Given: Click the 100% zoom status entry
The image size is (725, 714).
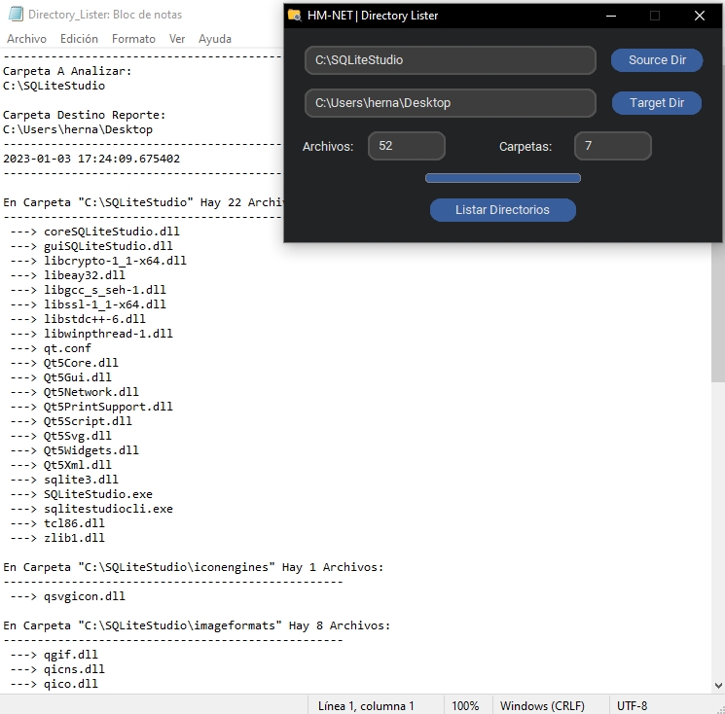Looking at the screenshot, I should click(465, 705).
